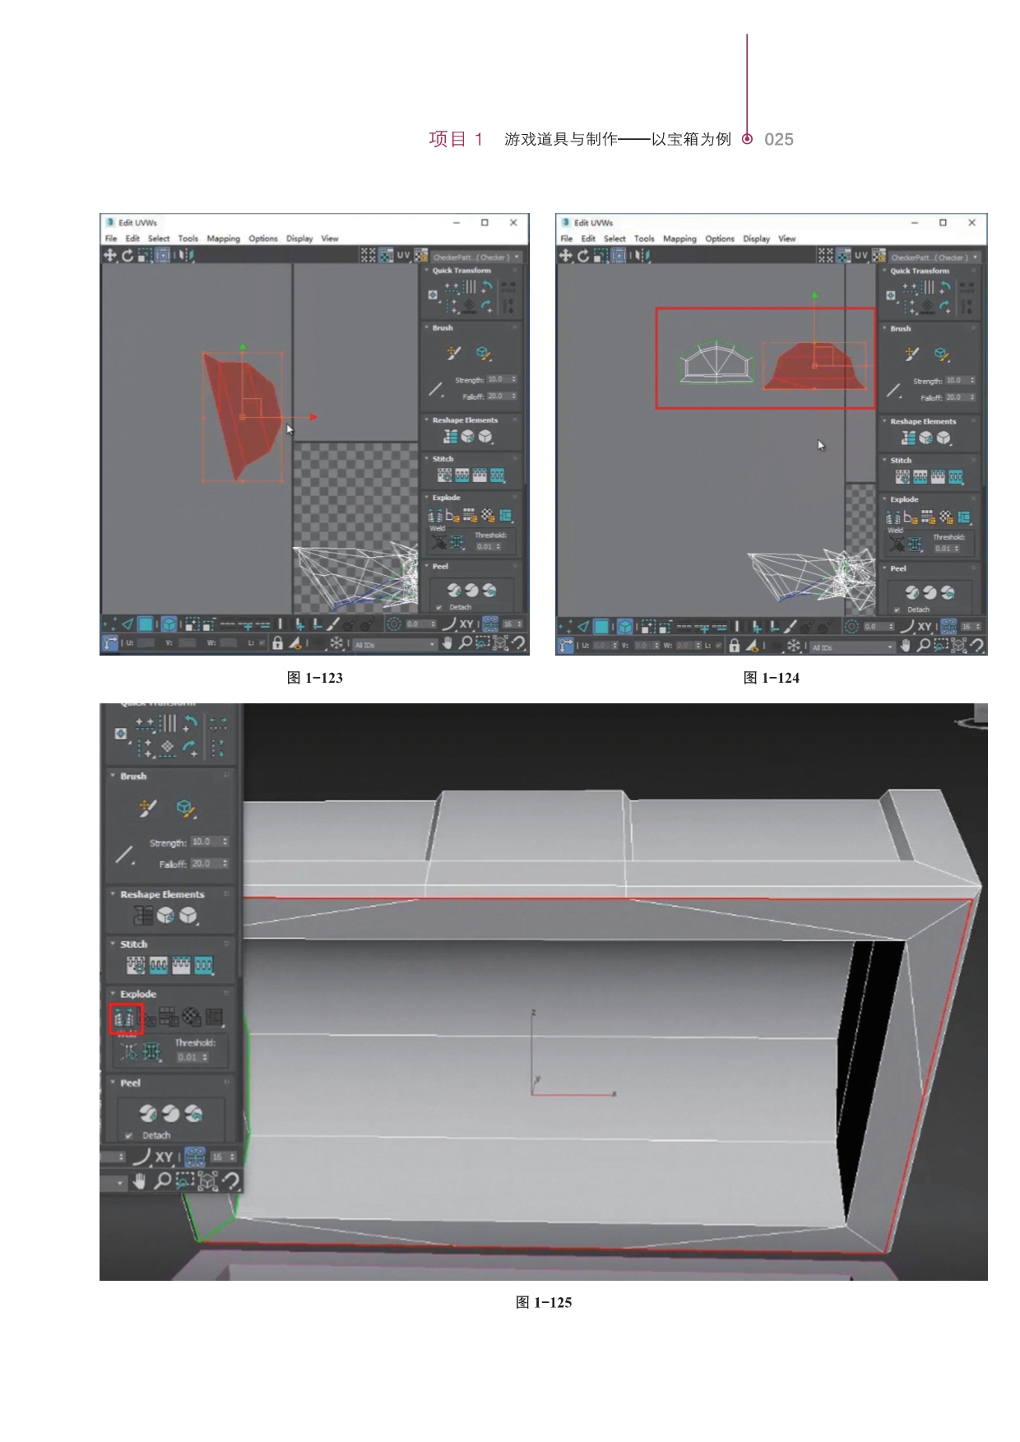The height and width of the screenshot is (1442, 1020).
Task: Click the Zoom magnifier icon in Figure 1-123
Action: tap(466, 643)
